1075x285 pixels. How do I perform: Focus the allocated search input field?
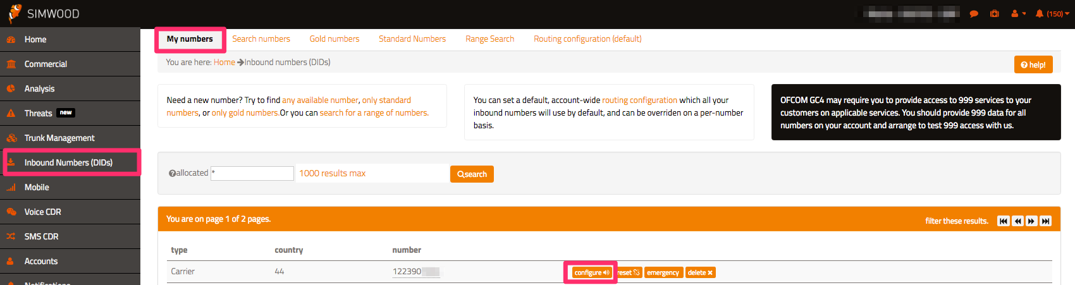tap(252, 173)
